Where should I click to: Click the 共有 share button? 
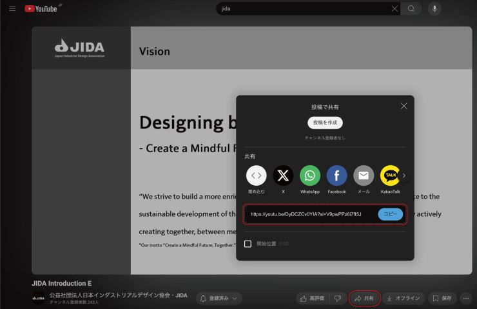tap(364, 298)
